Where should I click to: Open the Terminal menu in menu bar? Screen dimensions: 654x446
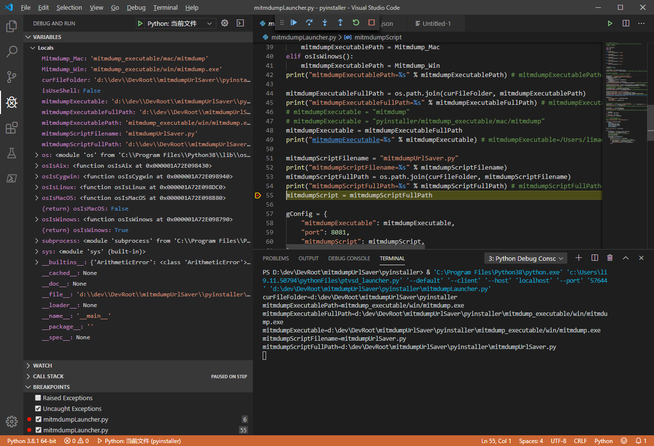[x=166, y=8]
